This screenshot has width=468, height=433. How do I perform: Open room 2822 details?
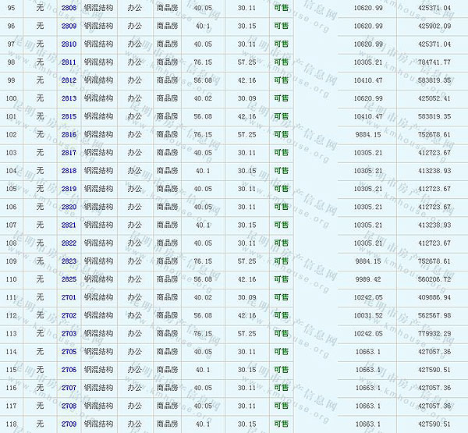(69, 243)
